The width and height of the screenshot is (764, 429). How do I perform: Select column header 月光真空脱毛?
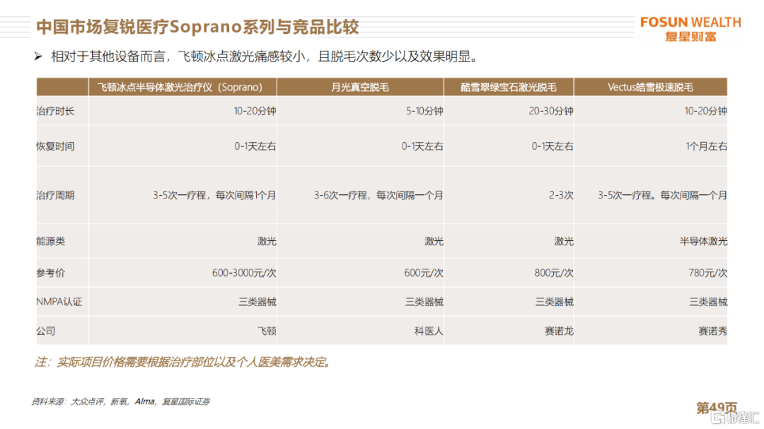pos(360,87)
